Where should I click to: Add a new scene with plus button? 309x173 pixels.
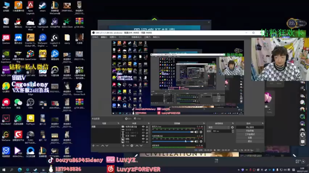[93, 146]
